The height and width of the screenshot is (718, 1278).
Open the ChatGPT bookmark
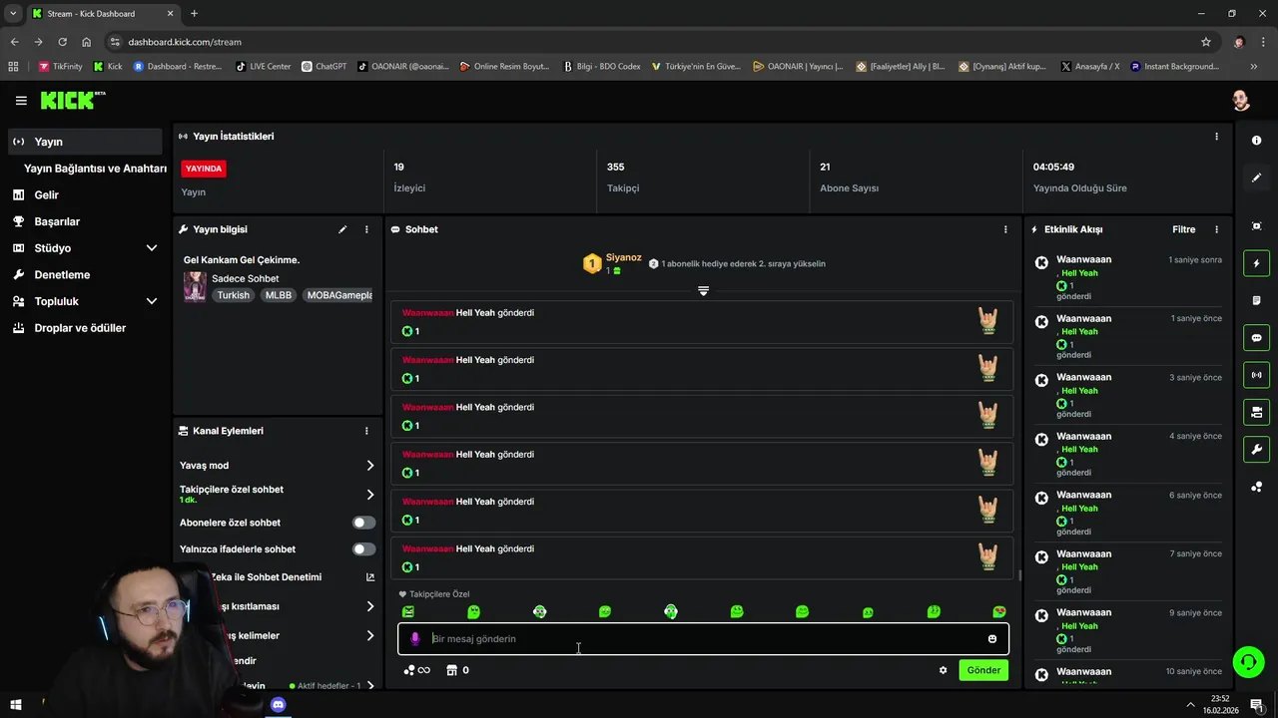click(x=323, y=67)
